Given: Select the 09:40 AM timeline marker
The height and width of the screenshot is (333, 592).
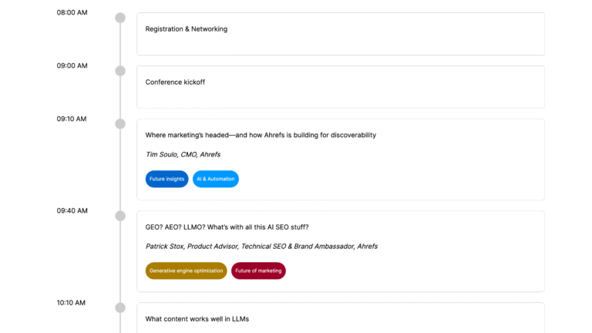Looking at the screenshot, I should click(x=120, y=216).
